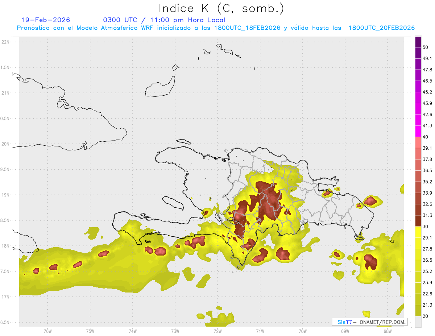Click the colorbar value "31.3"
This screenshot has height=336, width=435.
click(x=427, y=215)
